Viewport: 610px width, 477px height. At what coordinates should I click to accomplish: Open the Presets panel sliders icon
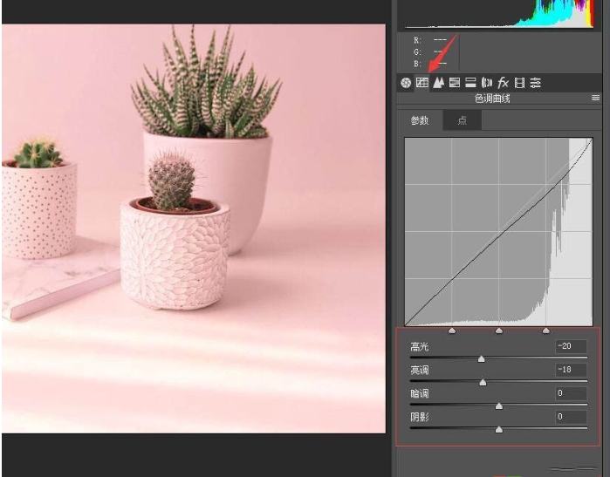536,83
